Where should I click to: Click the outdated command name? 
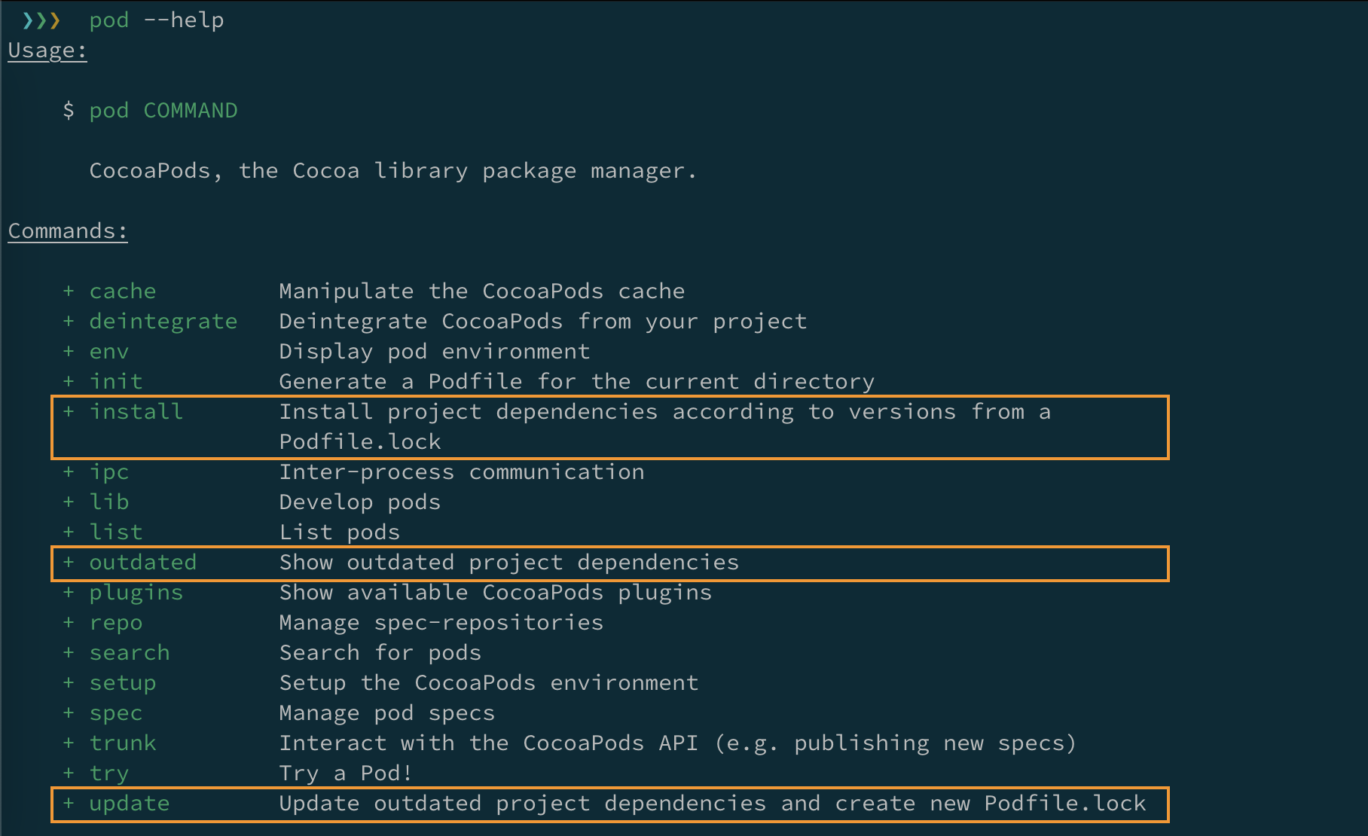(x=143, y=562)
